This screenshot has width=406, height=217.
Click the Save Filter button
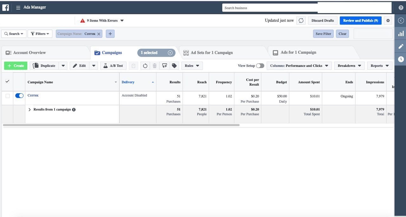point(323,34)
